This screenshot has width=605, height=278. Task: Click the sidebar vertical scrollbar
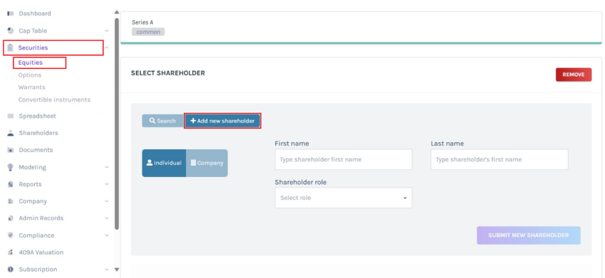pos(116,118)
